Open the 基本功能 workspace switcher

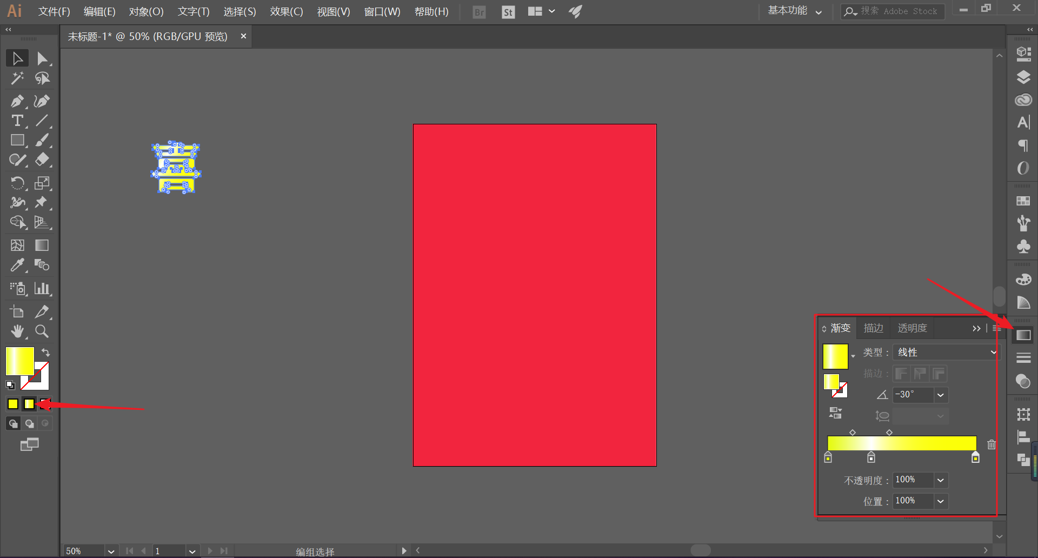click(x=795, y=11)
